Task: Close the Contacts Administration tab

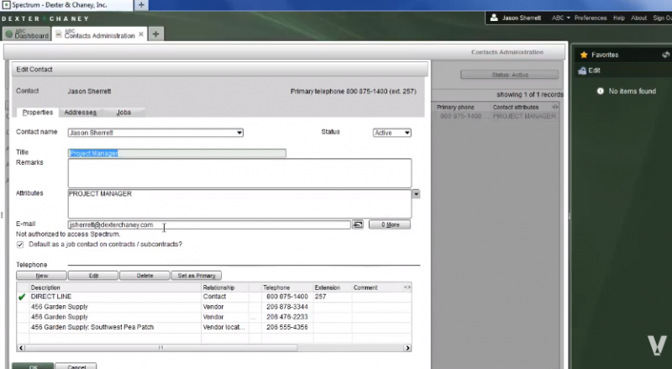Action: pos(142,34)
